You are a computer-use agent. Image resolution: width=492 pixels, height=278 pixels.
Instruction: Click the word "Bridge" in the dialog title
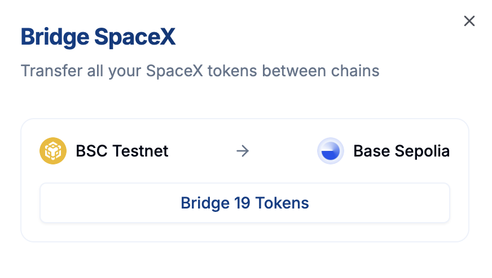55,38
